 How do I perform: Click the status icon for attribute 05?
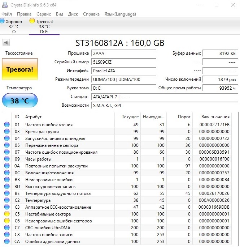click(7, 145)
